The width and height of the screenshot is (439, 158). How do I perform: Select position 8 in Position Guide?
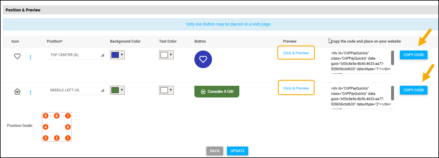(x=68, y=127)
